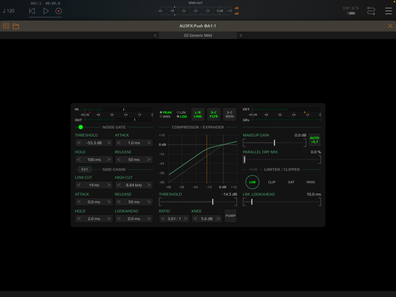Increase compressor Ratio 3.01:1

click(x=186, y=219)
